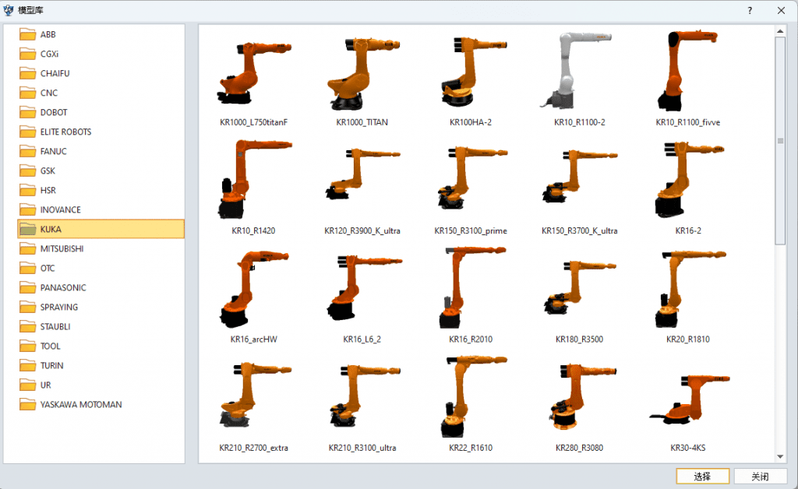Select the KR1000_TITAN robot model thumbnail
This screenshot has height=489, width=798.
click(362, 73)
